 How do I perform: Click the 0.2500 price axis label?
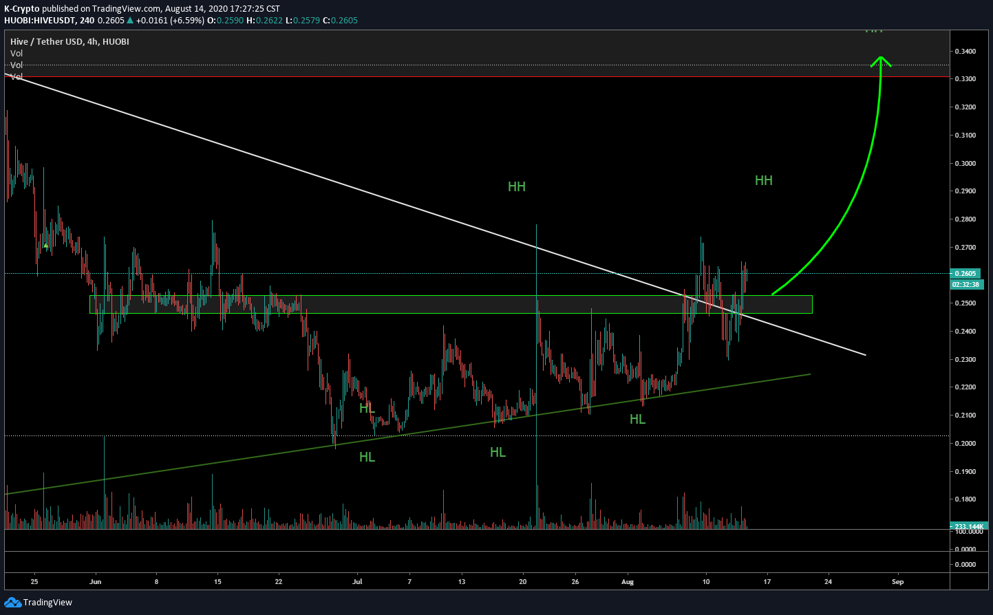(965, 303)
